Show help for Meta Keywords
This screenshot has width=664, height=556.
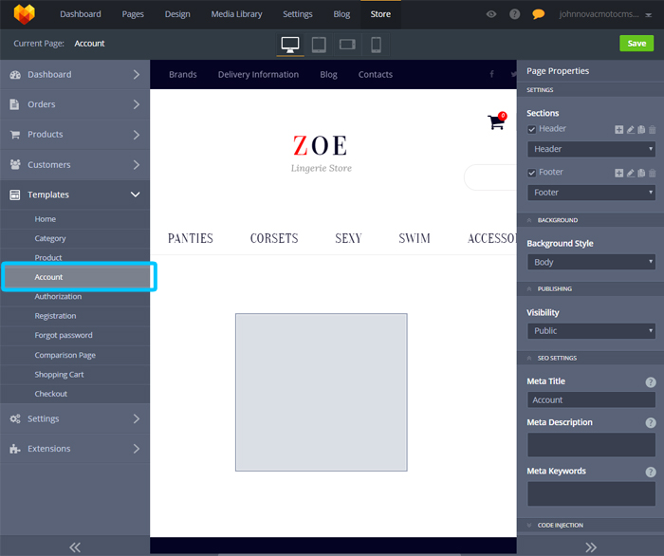[651, 472]
